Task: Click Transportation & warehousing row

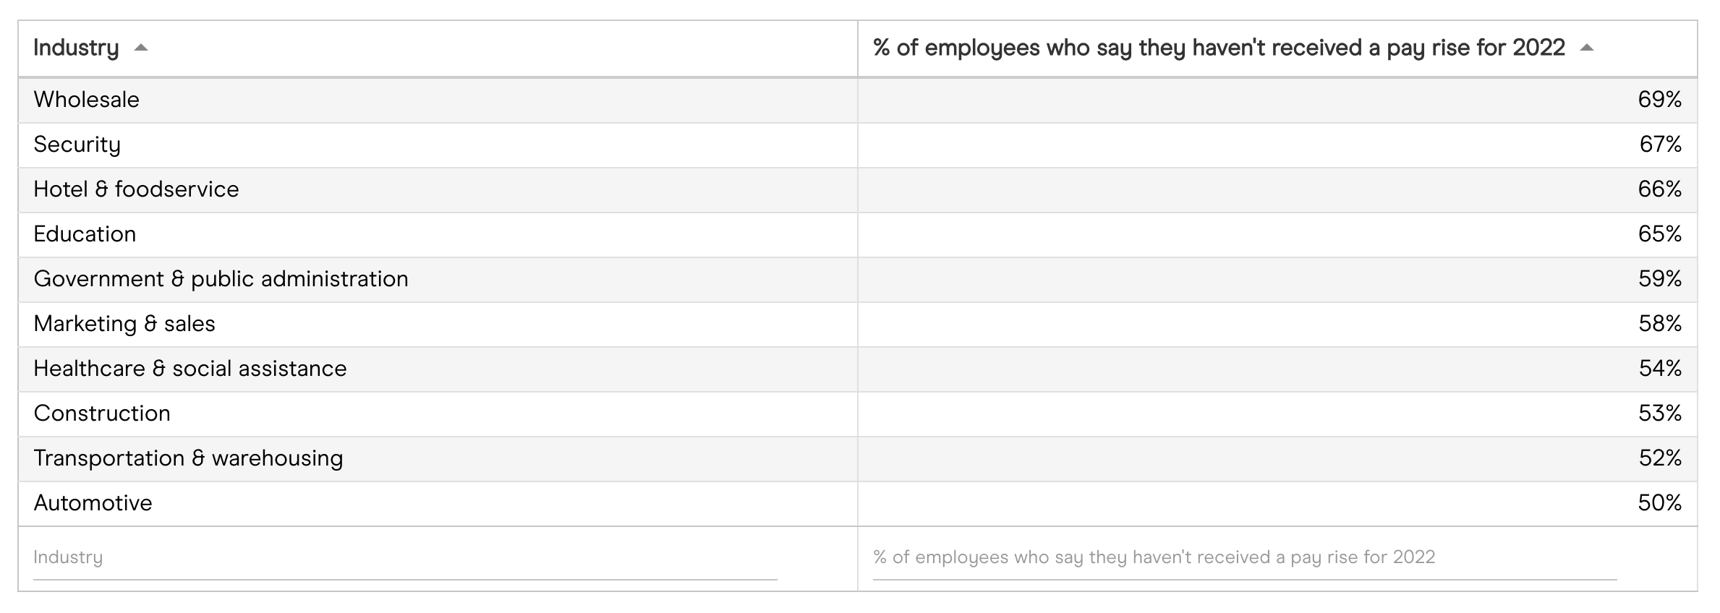Action: pyautogui.click(x=188, y=458)
